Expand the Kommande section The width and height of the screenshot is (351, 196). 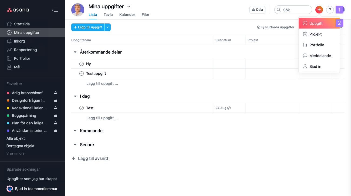pos(75,131)
